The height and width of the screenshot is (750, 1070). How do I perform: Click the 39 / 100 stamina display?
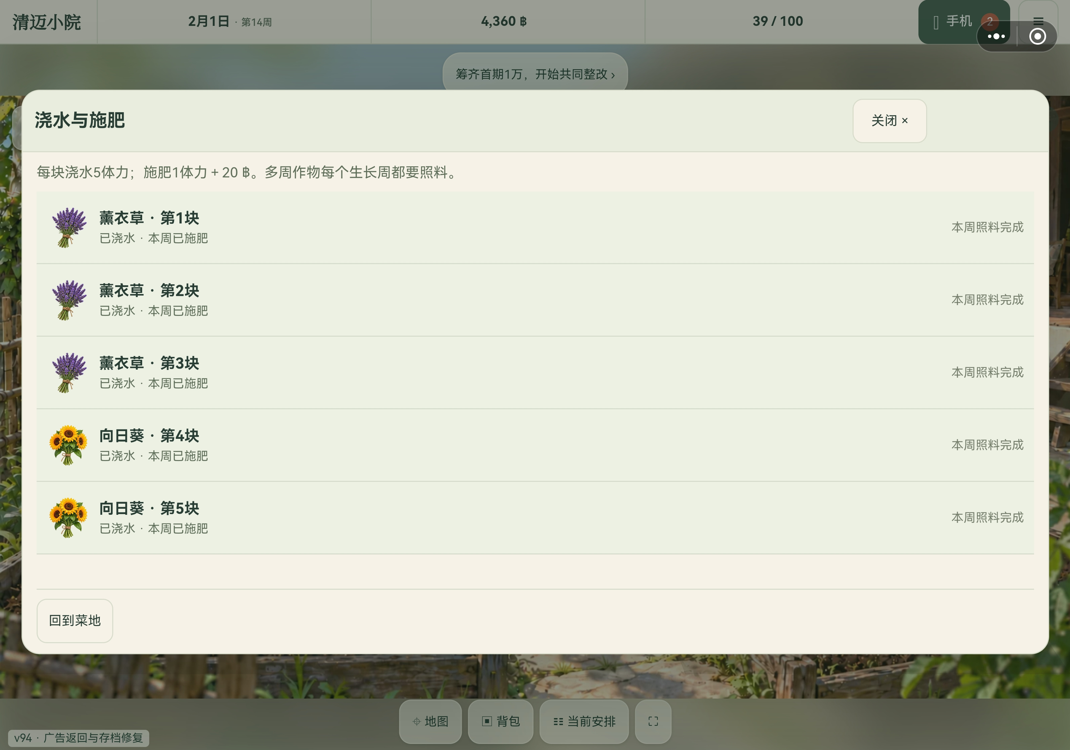point(777,22)
